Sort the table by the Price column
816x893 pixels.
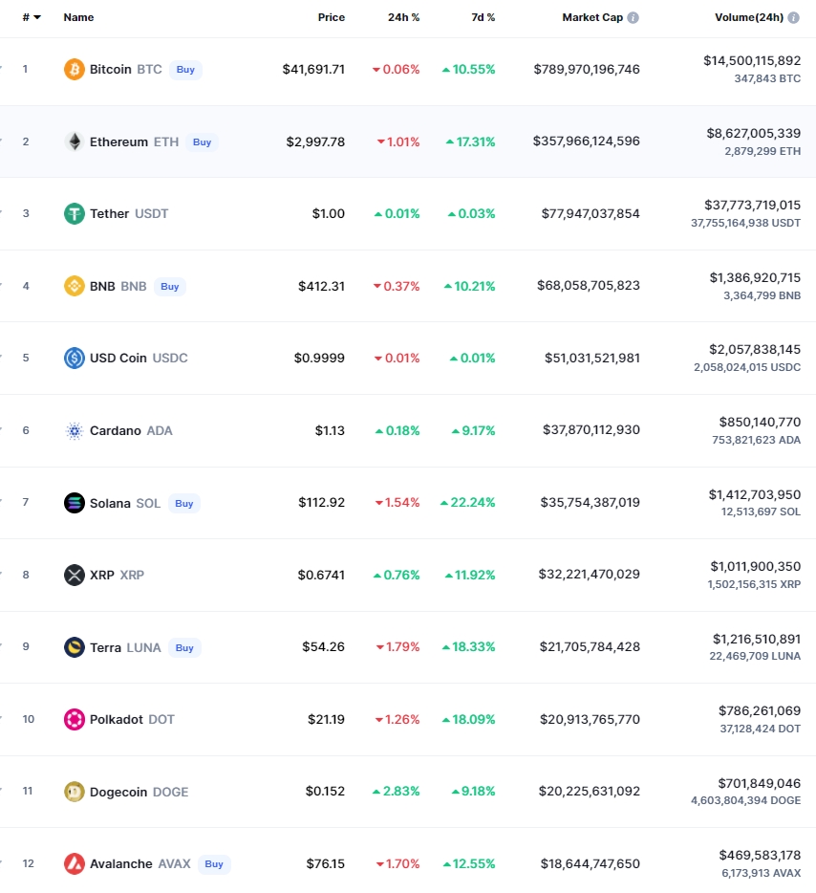tap(331, 17)
